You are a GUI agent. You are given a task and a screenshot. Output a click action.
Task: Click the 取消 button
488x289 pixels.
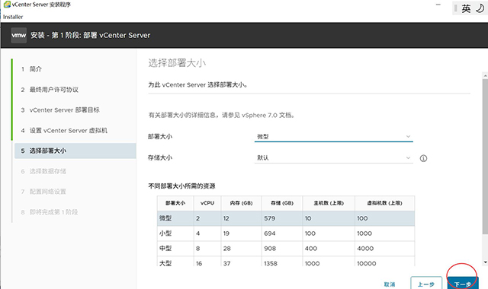(x=390, y=284)
